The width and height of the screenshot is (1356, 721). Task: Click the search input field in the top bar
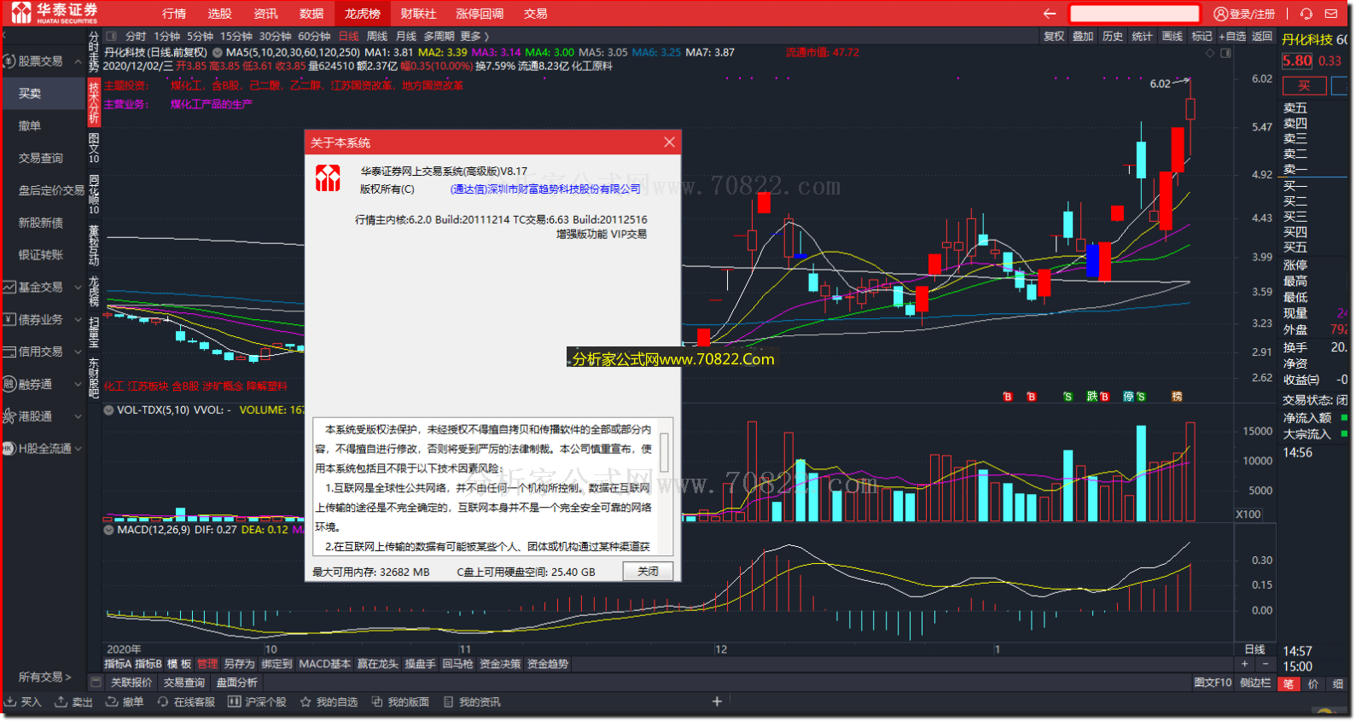pos(1134,14)
